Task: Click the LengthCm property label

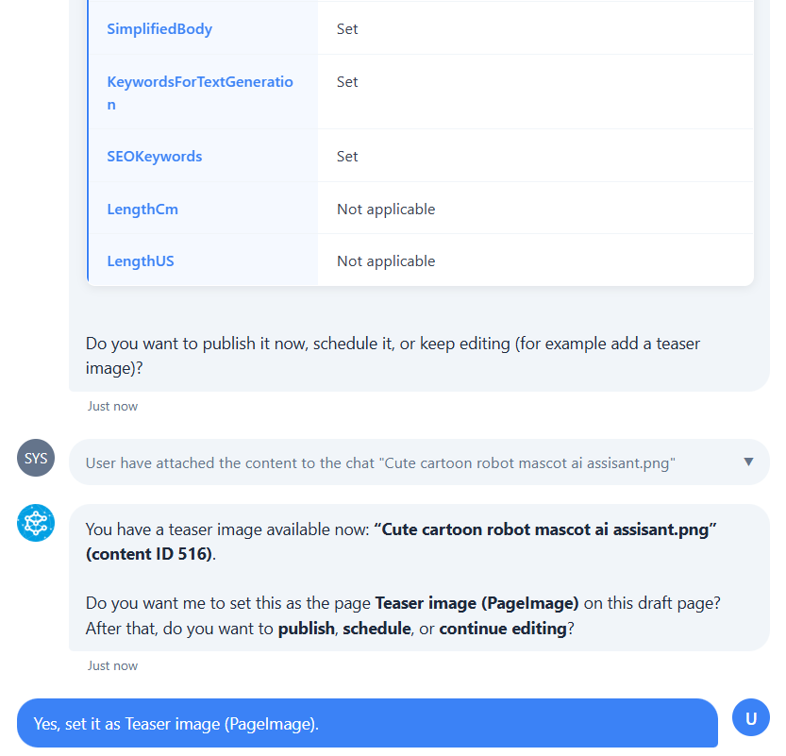Action: [x=142, y=210]
